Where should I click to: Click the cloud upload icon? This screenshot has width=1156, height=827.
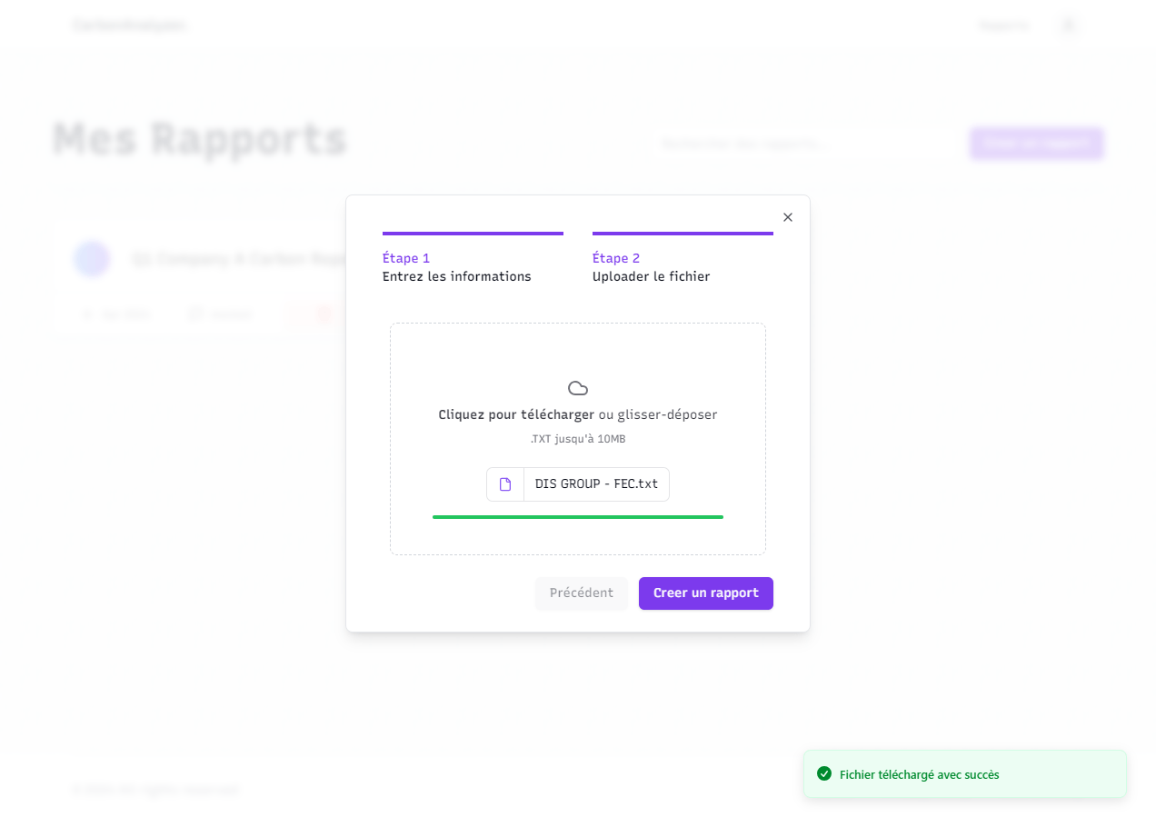[578, 388]
